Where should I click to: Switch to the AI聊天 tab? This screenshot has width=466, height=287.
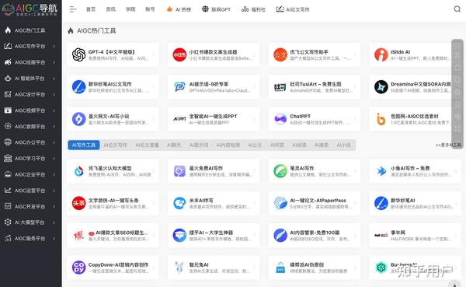174,145
